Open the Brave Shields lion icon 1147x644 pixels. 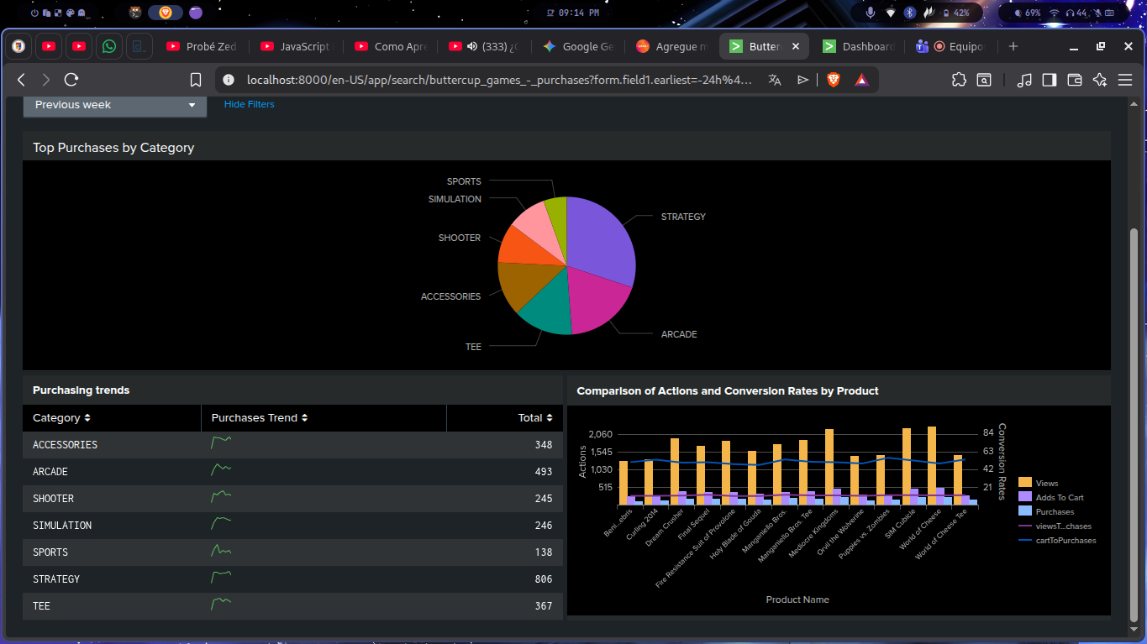833,80
